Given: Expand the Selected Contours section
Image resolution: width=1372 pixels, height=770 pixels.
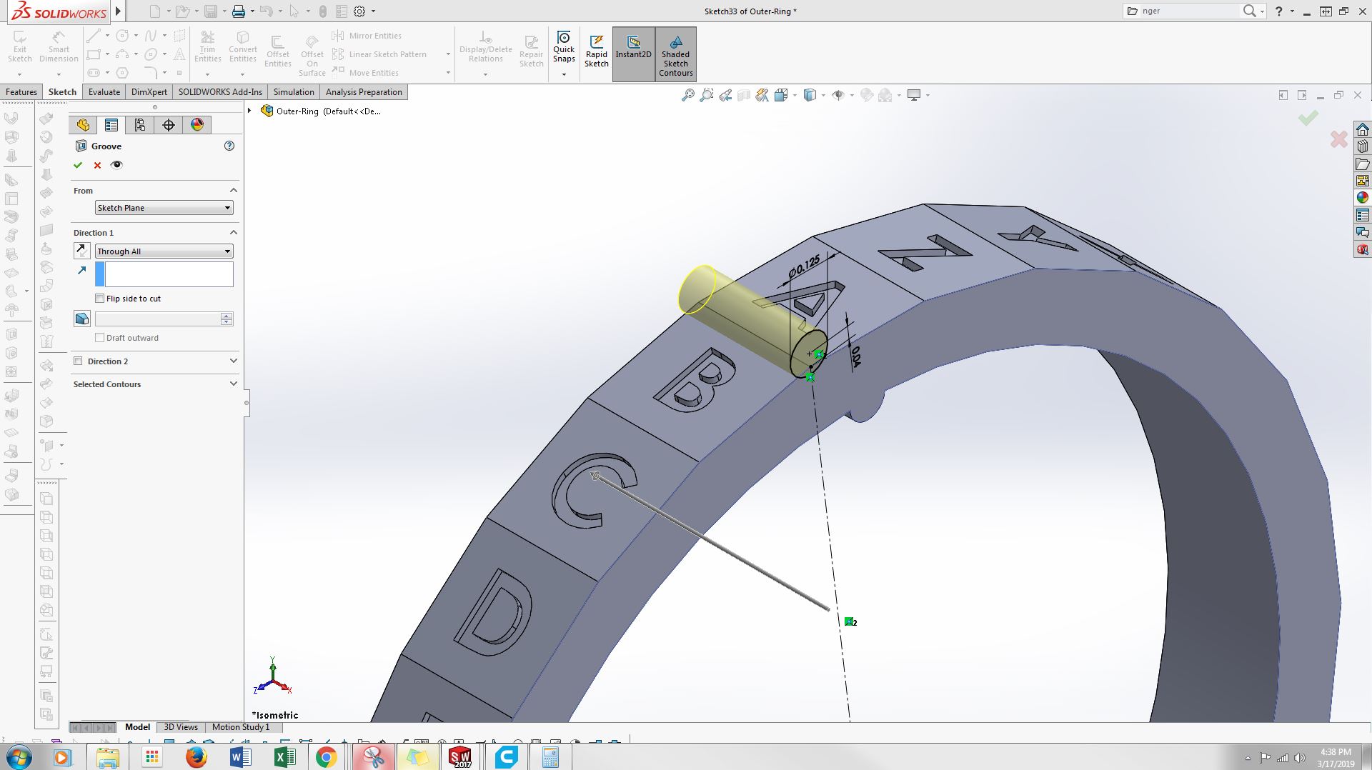Looking at the screenshot, I should (x=233, y=384).
